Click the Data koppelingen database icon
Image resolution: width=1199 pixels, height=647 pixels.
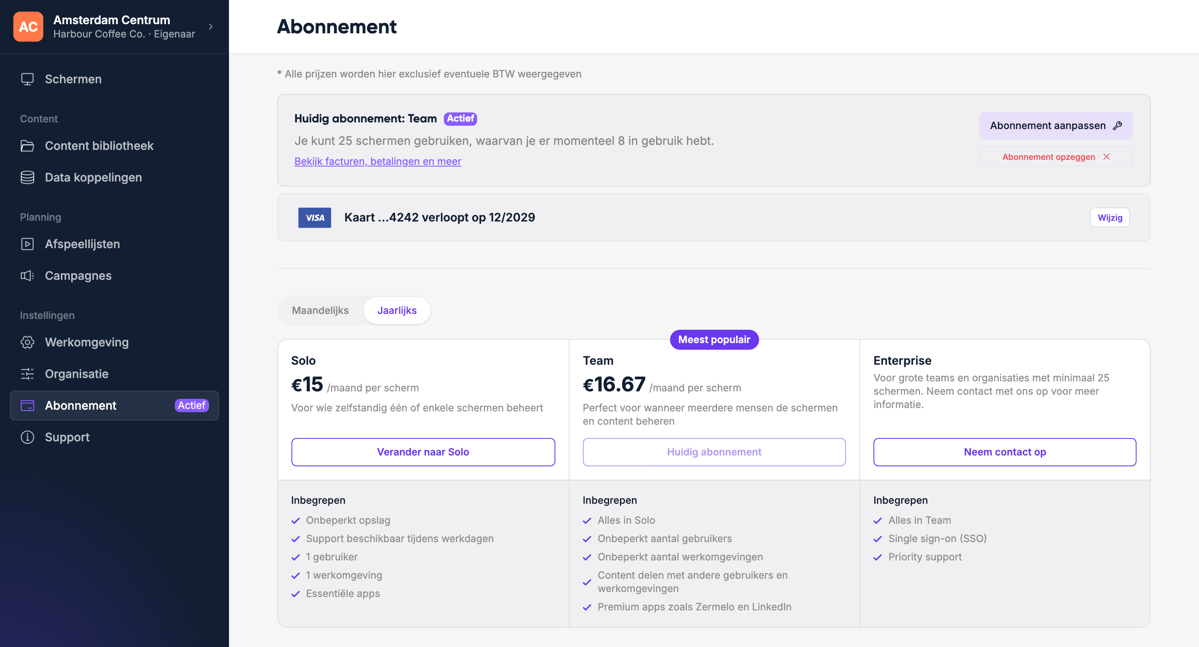tap(27, 177)
